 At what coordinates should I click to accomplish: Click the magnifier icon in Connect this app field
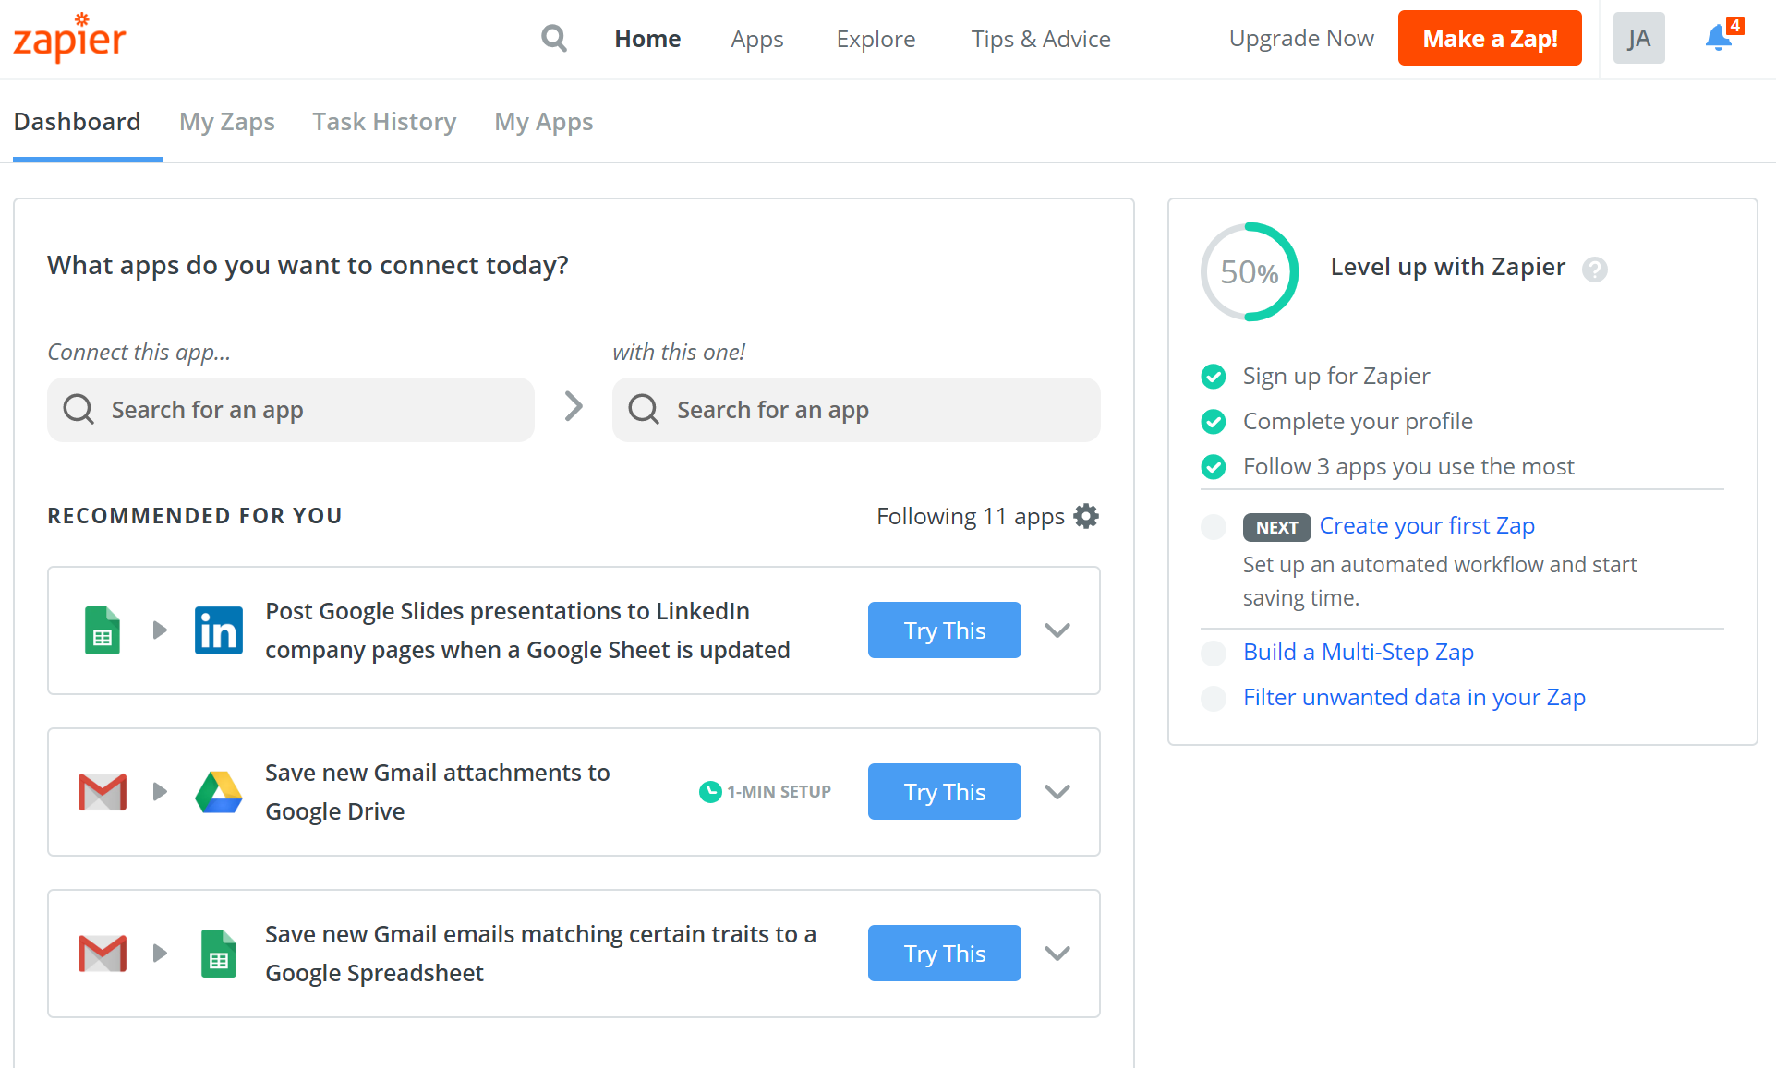pos(79,409)
